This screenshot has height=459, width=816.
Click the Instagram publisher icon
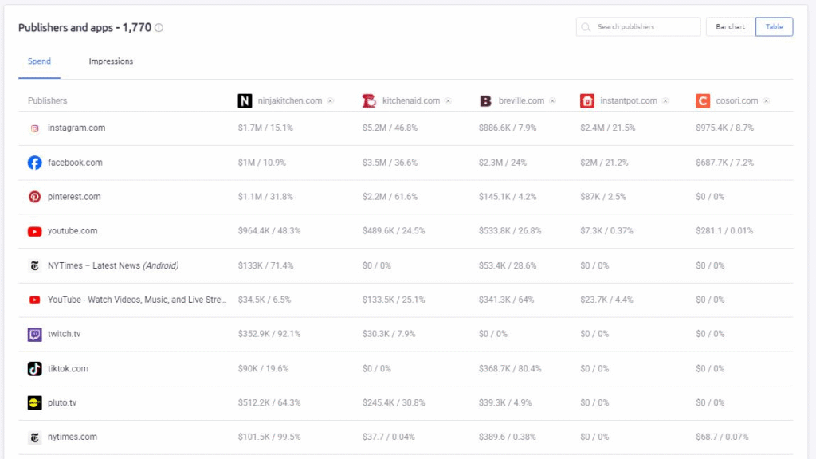(x=34, y=128)
